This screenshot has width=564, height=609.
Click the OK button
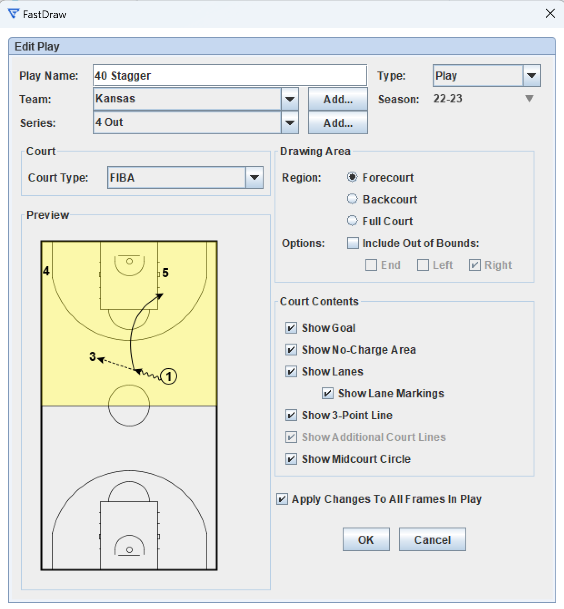click(x=366, y=540)
